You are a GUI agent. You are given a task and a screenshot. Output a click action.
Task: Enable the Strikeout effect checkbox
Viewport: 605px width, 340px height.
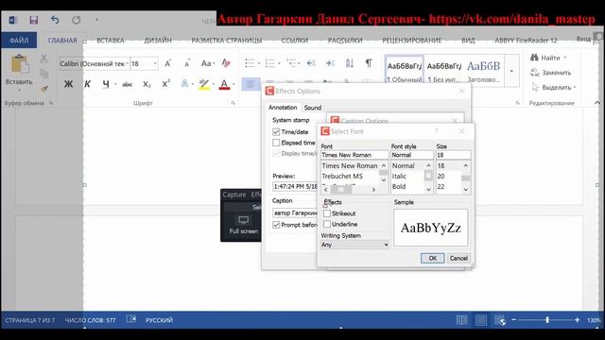[327, 213]
